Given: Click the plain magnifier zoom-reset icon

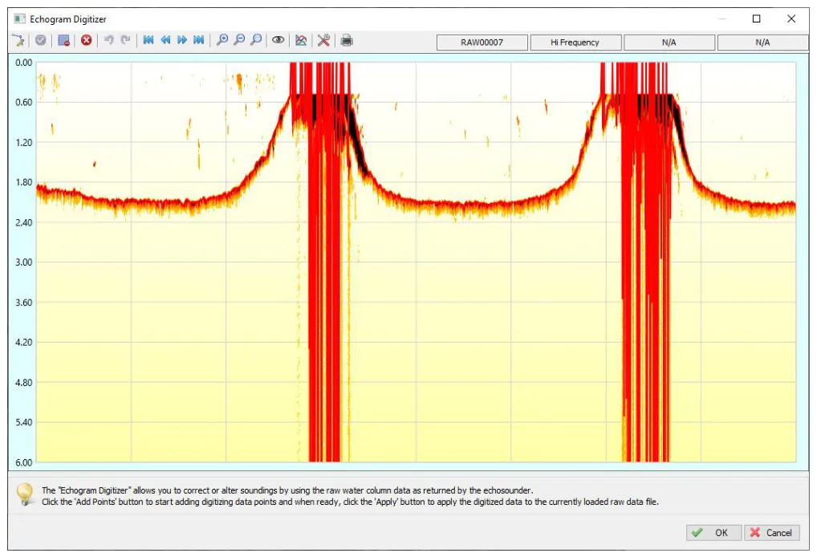Looking at the screenshot, I should (x=256, y=40).
